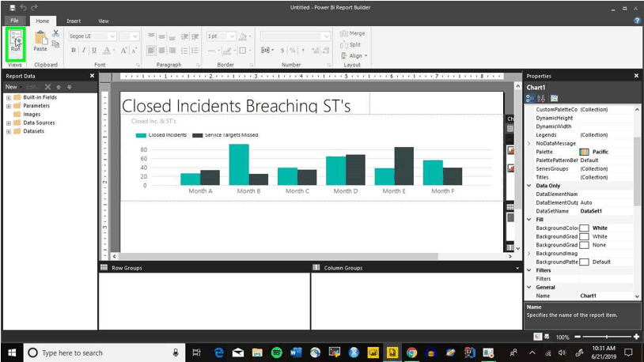The width and height of the screenshot is (644, 362).
Task: Open the border line style dropdown
Action: [x=214, y=51]
